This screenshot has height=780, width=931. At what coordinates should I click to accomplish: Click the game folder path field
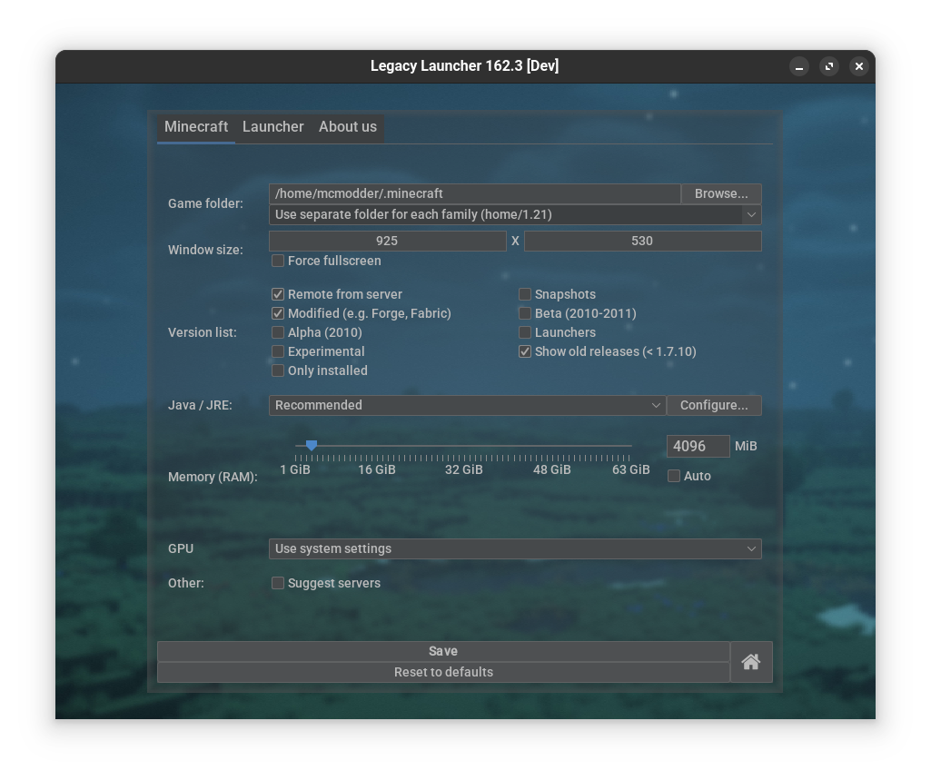pyautogui.click(x=474, y=193)
